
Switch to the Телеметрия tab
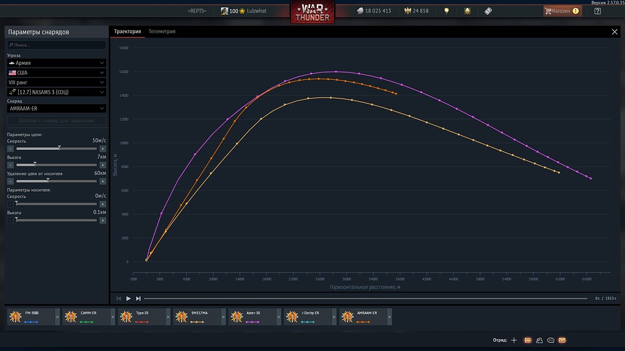coord(162,31)
